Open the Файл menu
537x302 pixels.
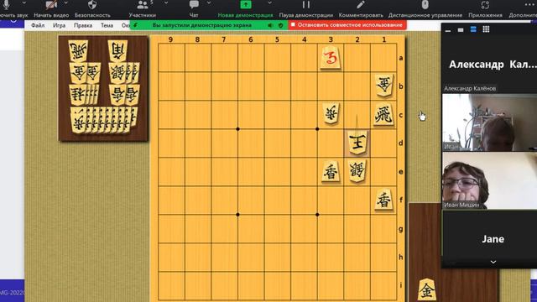(38, 25)
